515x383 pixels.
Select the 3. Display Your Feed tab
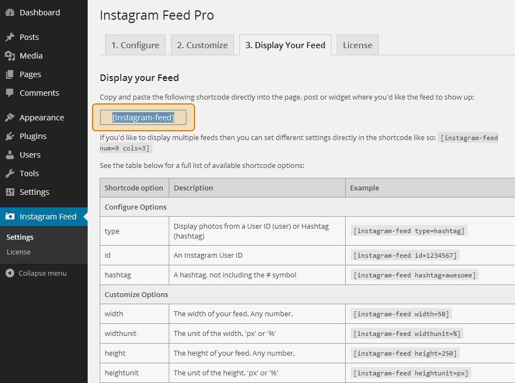(285, 45)
